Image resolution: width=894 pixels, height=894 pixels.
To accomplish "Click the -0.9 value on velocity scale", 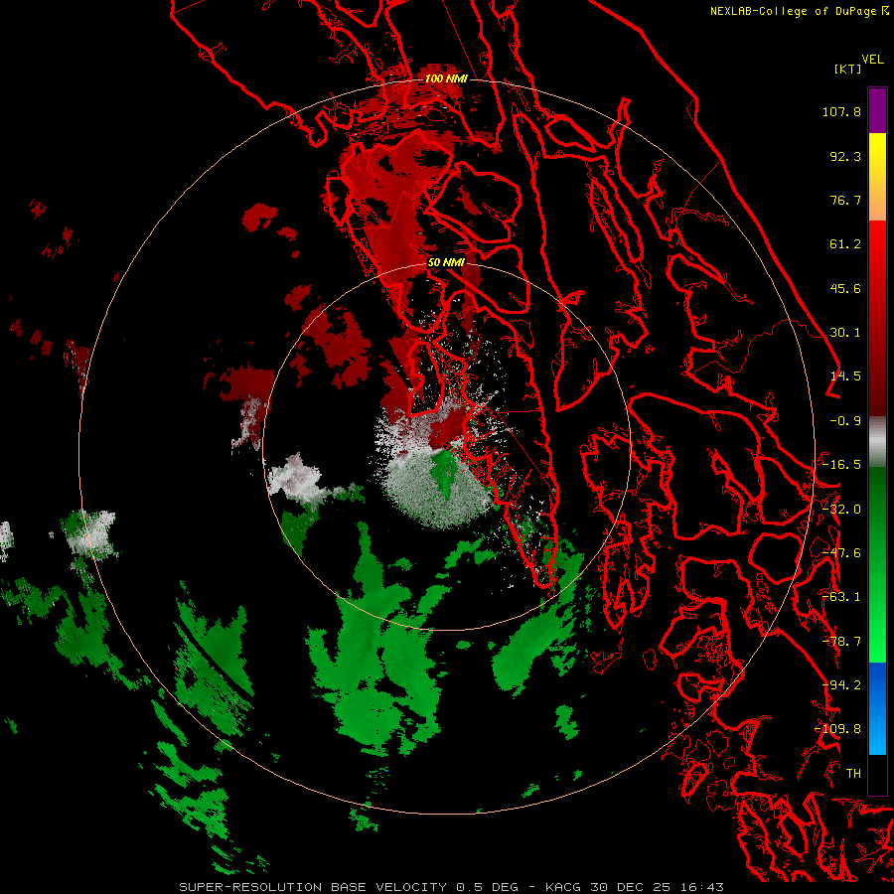I will coord(845,421).
